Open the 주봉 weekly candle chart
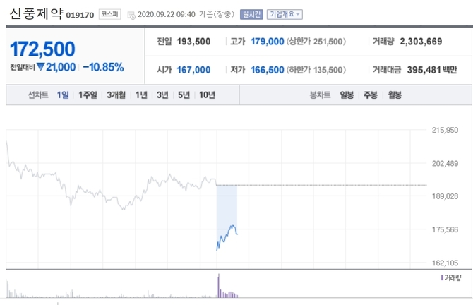 click(x=371, y=95)
